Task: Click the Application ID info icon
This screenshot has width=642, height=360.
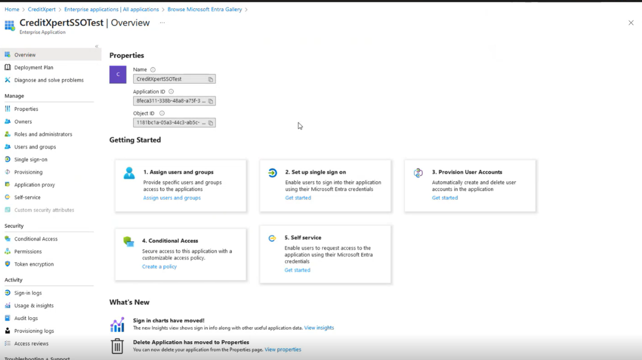Action: [171, 92]
